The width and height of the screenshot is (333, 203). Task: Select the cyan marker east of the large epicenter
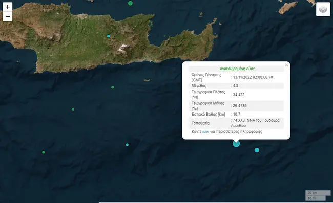coord(257,150)
